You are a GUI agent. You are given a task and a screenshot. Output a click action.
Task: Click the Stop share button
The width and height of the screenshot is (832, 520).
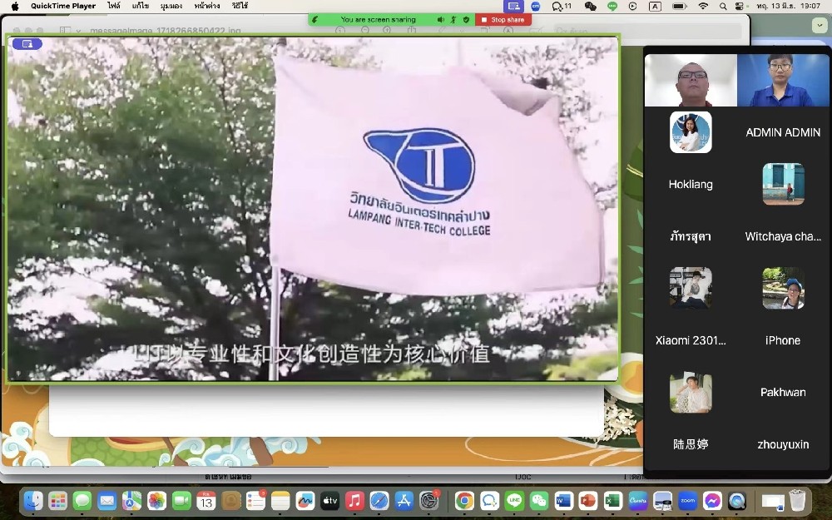[x=503, y=20]
